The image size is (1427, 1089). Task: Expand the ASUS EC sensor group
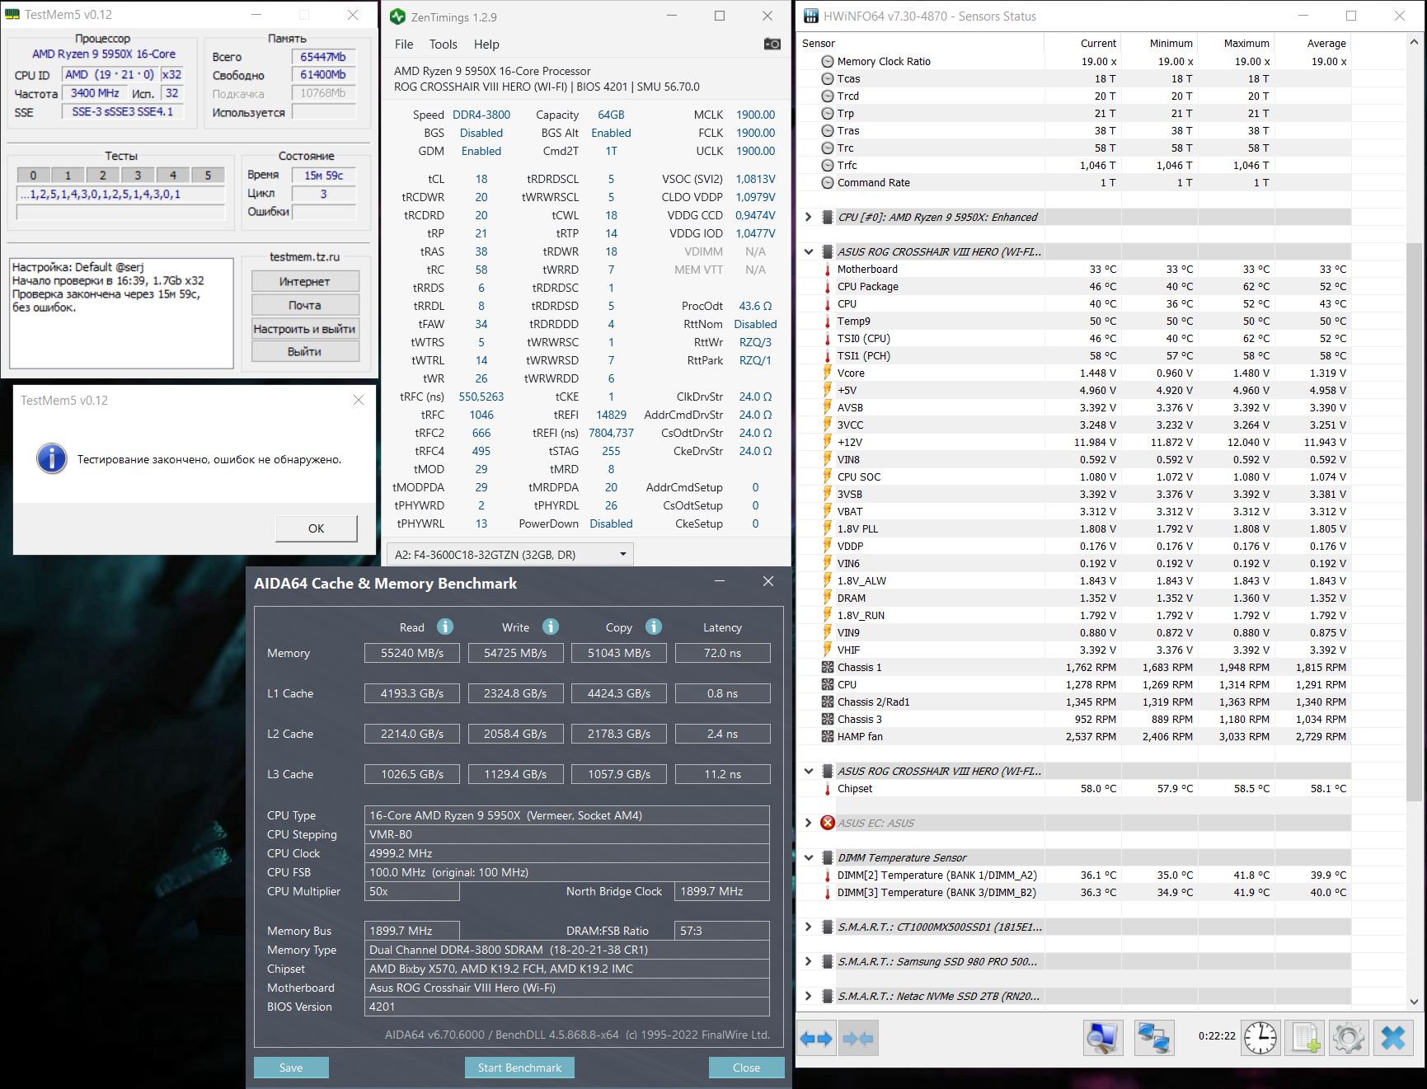pos(809,823)
